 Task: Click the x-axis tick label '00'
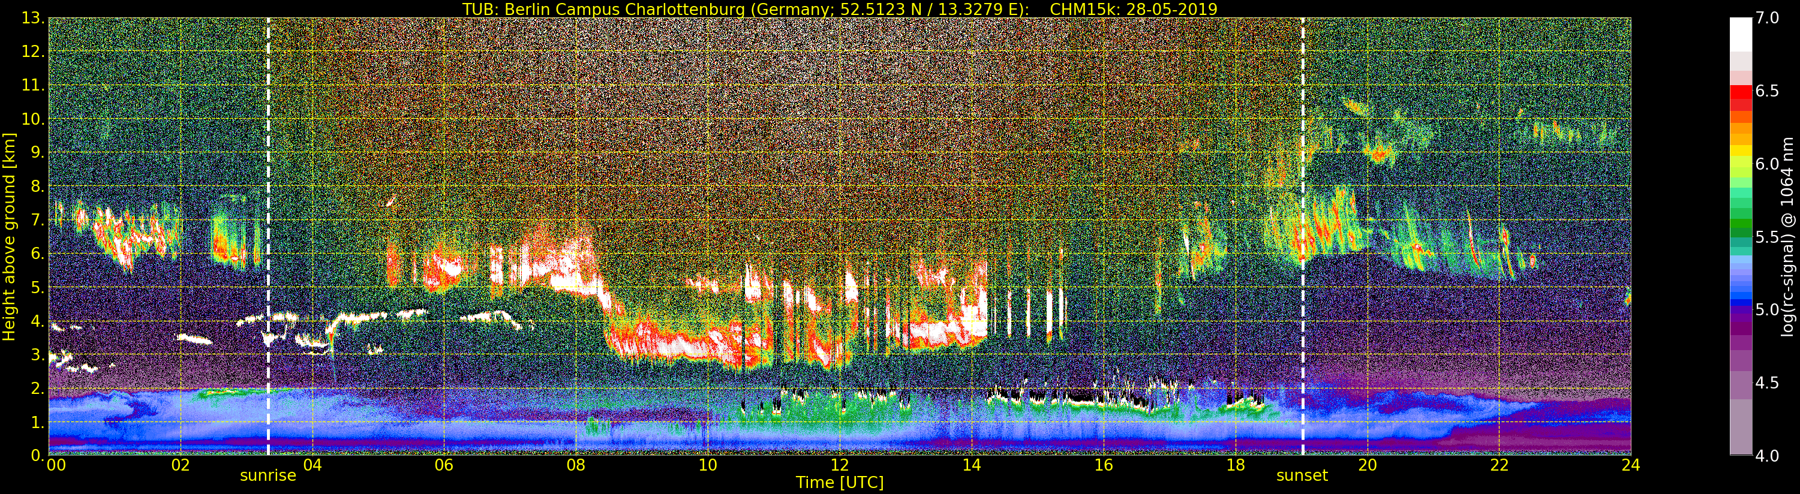pos(56,465)
